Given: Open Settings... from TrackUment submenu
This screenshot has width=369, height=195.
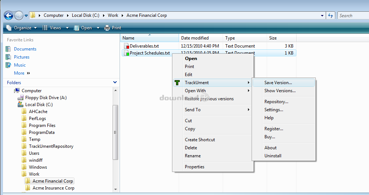Looking at the screenshot, I should 274,110.
